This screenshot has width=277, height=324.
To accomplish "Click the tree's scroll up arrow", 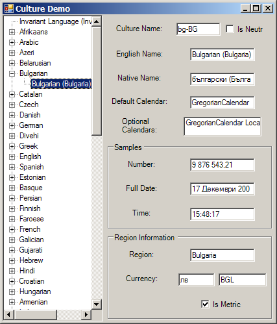I will [x=97, y=21].
